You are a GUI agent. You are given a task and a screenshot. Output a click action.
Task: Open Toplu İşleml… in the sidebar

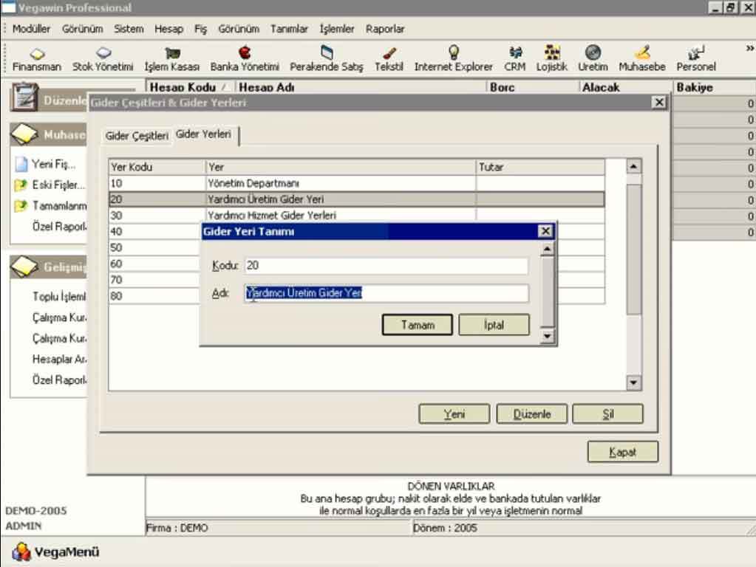pyautogui.click(x=59, y=296)
